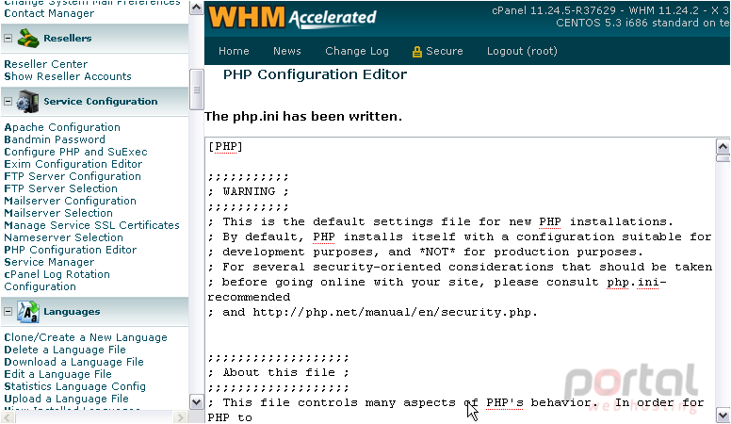Open Nameserver Selection

[x=63, y=237]
